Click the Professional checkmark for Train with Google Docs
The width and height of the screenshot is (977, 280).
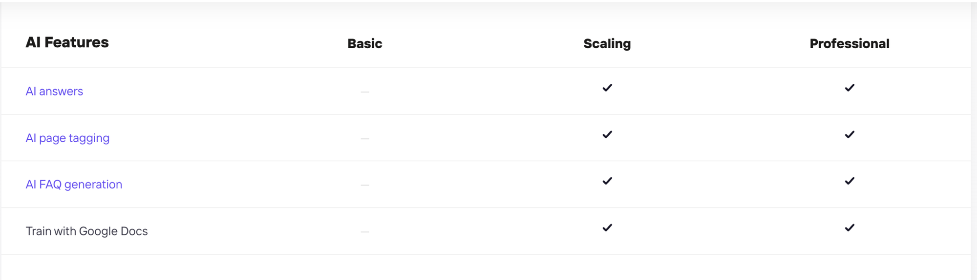(x=850, y=227)
